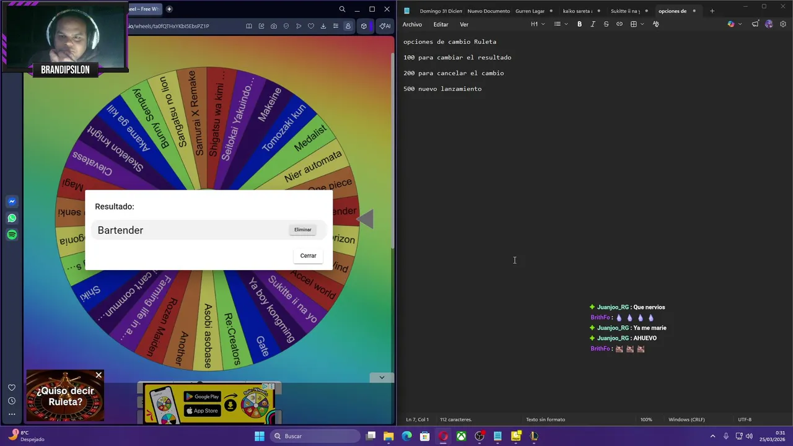The height and width of the screenshot is (446, 793).
Task: Toggle strikethrough formatting in Notepad
Action: [x=606, y=24]
